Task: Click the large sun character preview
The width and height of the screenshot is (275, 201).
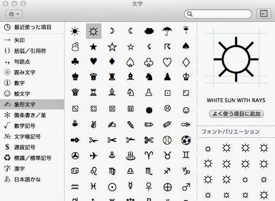Action: point(236,59)
